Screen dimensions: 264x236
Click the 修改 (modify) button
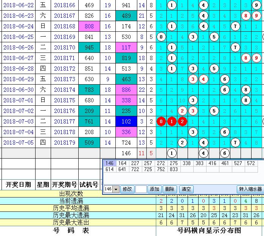coord(127,189)
